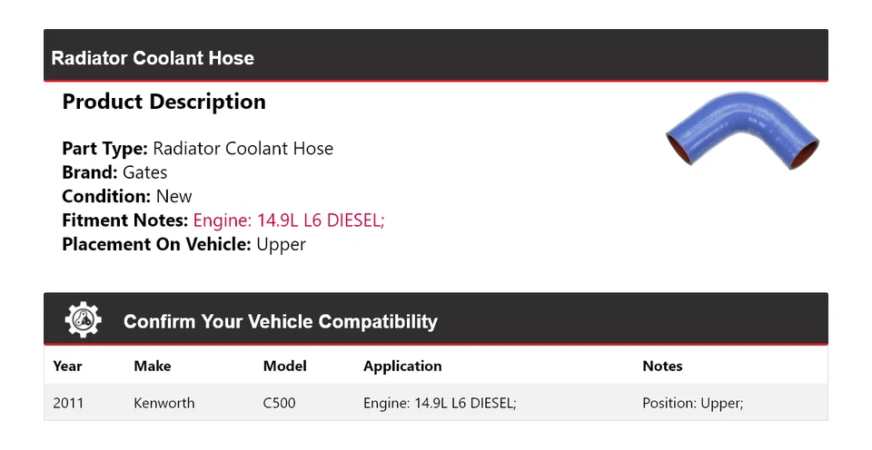Click the Placement On Vehicle label
This screenshot has width=872, height=450.
[156, 244]
